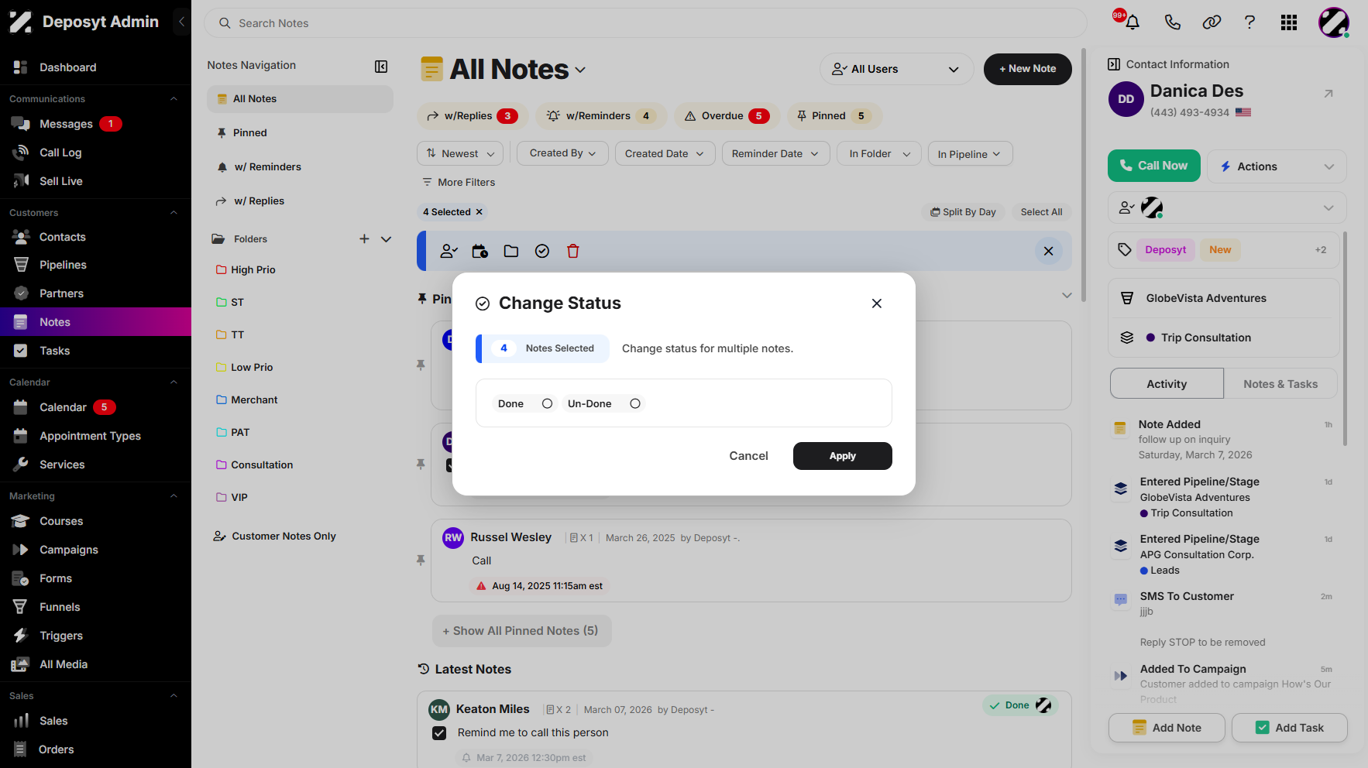Click Show All Pinned Notes (5)

(521, 631)
